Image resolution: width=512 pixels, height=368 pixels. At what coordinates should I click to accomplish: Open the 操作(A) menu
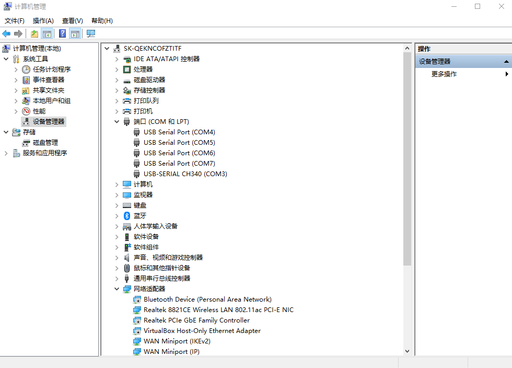[43, 21]
